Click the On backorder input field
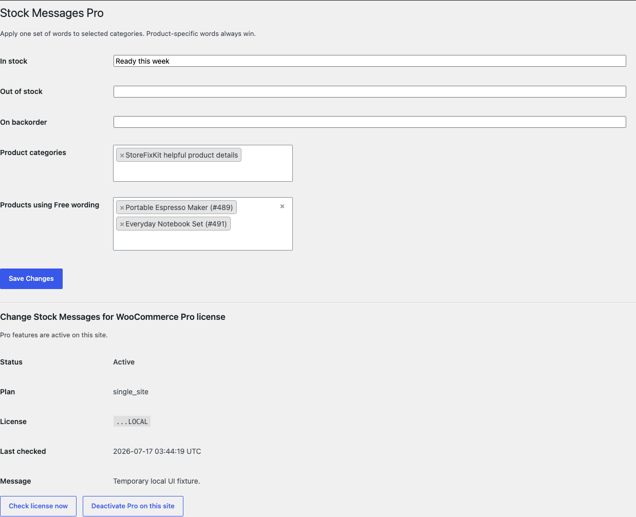This screenshot has width=636, height=517. click(369, 122)
